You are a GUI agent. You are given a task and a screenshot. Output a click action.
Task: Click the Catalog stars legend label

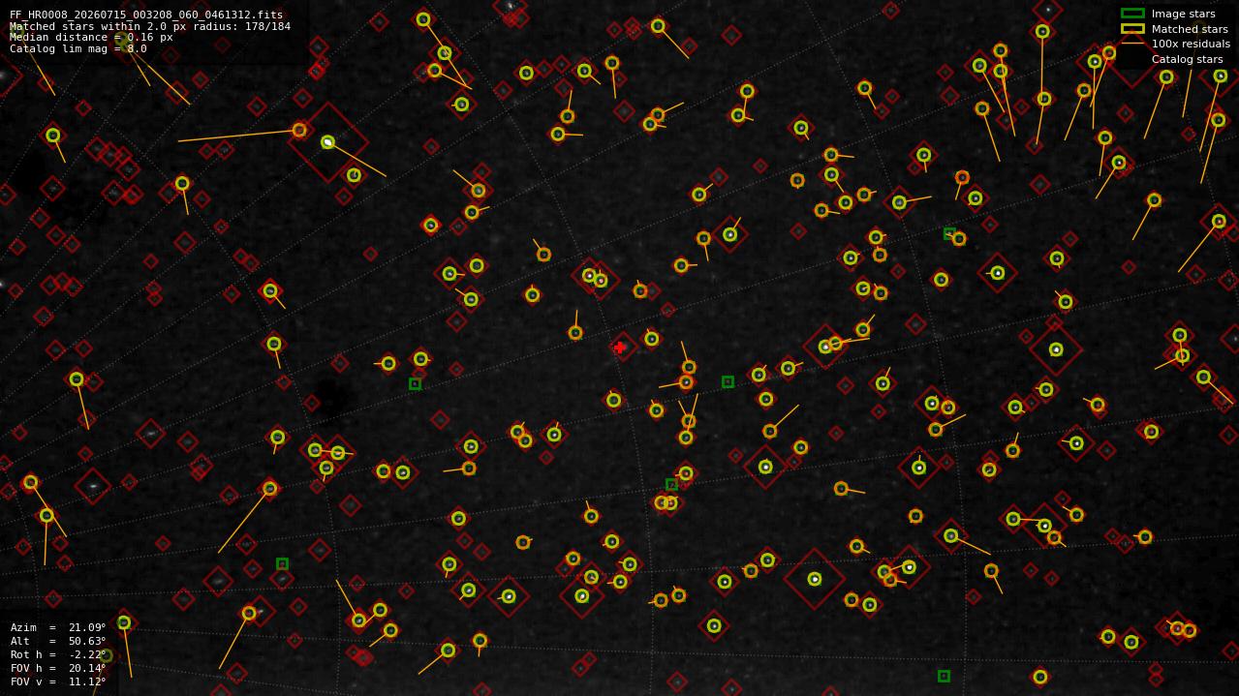[1187, 59]
